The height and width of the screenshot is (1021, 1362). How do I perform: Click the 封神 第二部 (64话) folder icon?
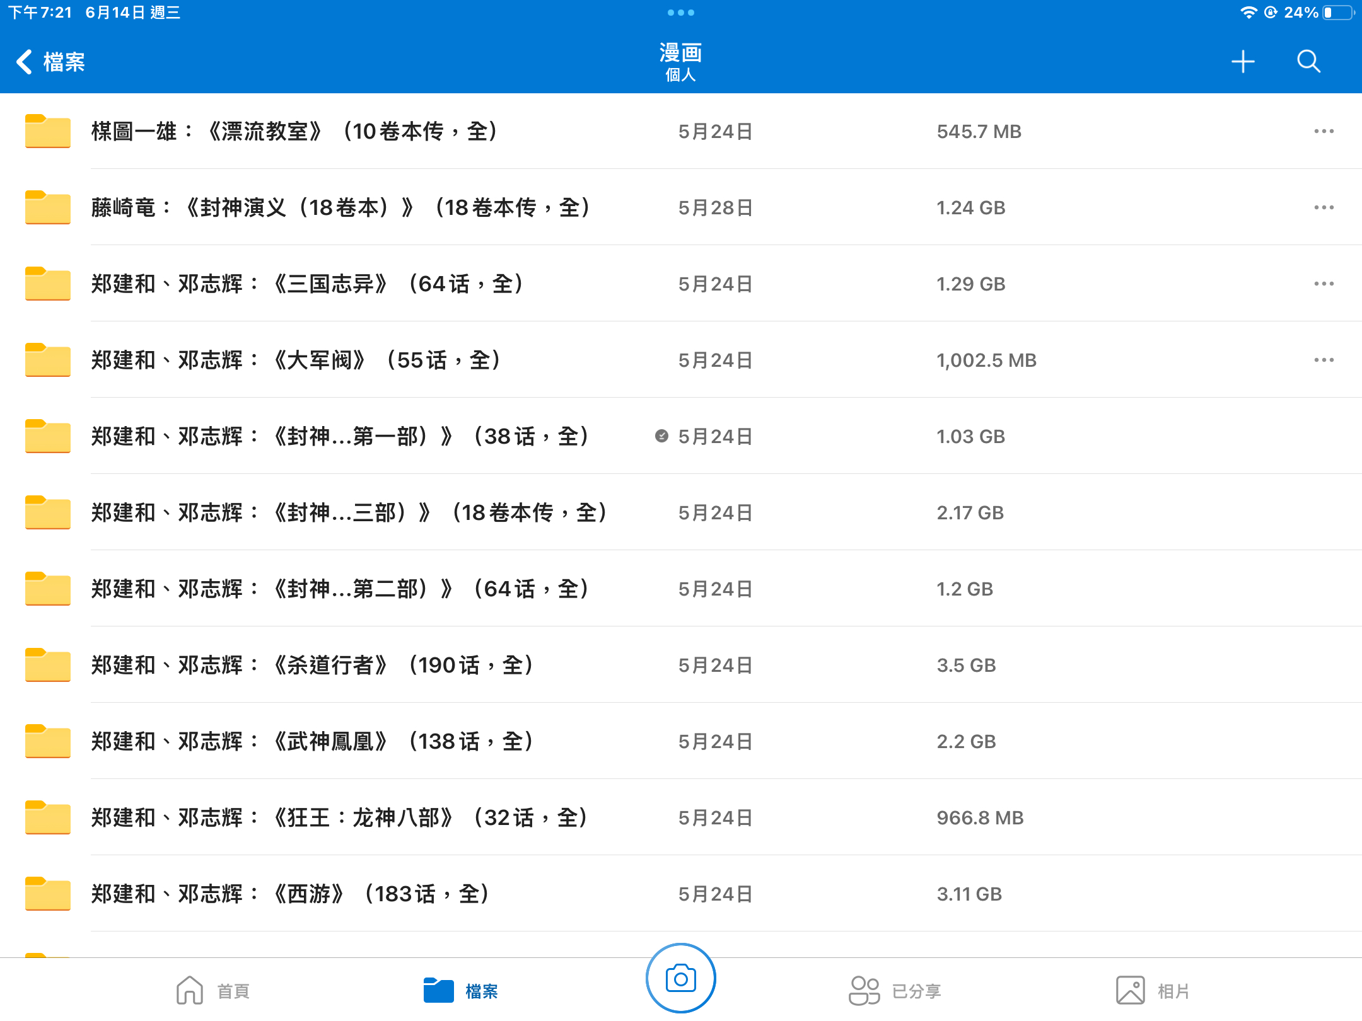pos(47,589)
